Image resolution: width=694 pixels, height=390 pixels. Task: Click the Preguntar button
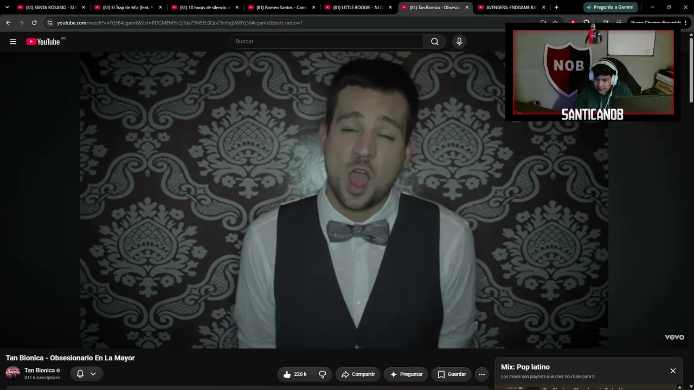click(406, 374)
